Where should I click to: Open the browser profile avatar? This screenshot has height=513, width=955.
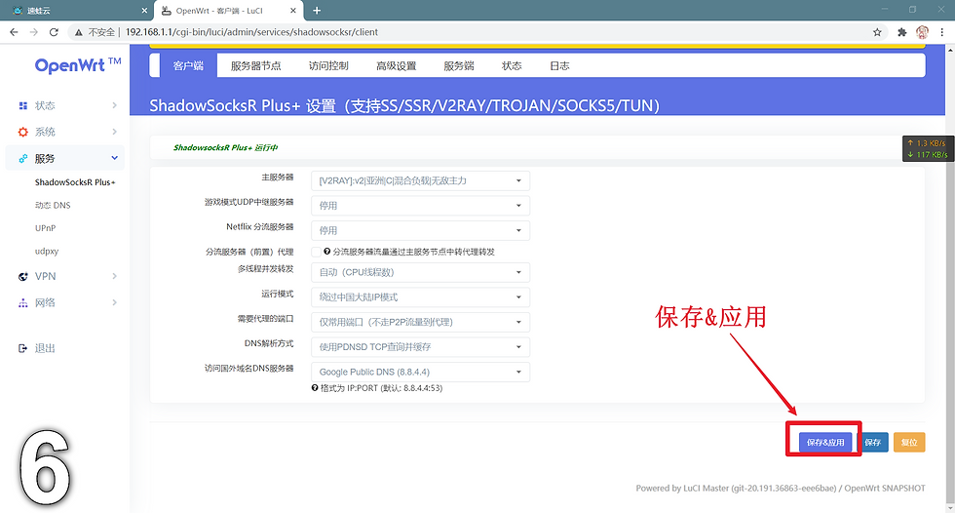(922, 31)
